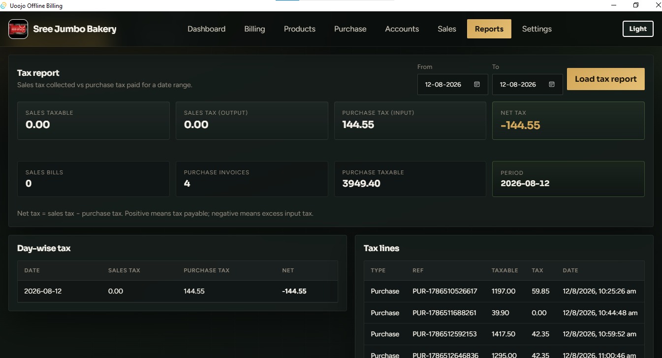Select tax line PUR-1786510526617
662x358 pixels.
coord(504,291)
